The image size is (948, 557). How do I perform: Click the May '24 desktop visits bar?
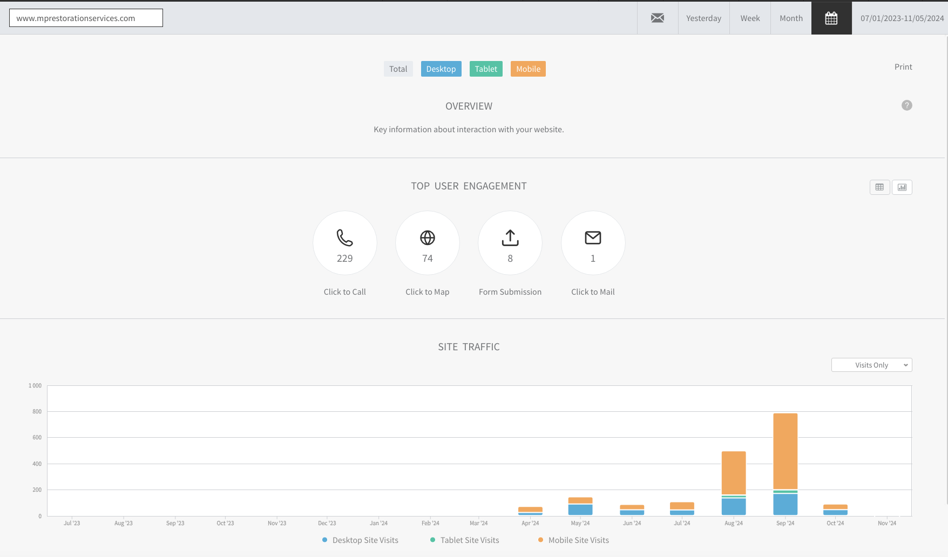coord(580,510)
